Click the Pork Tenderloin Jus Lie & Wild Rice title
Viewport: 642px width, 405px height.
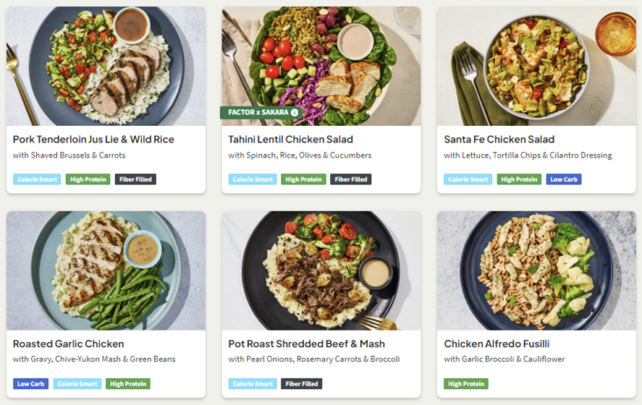(94, 139)
